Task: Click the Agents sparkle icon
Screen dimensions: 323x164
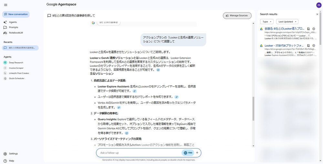Action: coord(5,22)
